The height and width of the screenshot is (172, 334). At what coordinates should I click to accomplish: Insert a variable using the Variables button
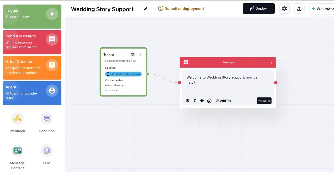click(264, 101)
